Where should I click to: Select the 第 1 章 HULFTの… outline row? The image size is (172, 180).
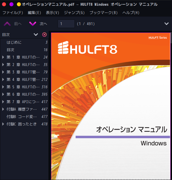click(25, 57)
